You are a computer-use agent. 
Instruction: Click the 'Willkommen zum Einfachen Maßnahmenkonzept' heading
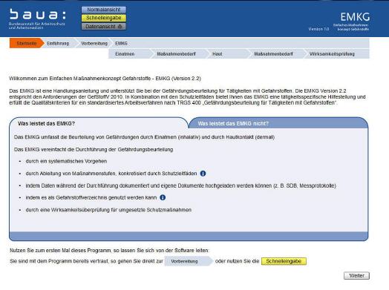click(105, 79)
